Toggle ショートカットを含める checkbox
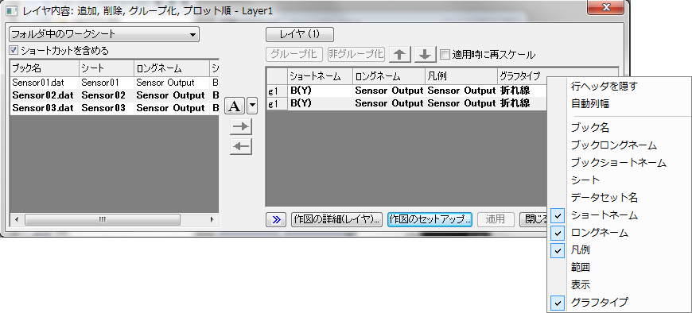The width and height of the screenshot is (692, 313). [14, 50]
